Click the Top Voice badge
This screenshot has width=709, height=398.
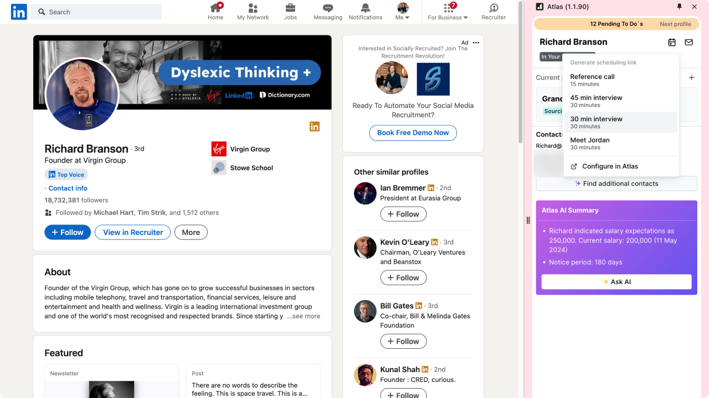point(66,175)
